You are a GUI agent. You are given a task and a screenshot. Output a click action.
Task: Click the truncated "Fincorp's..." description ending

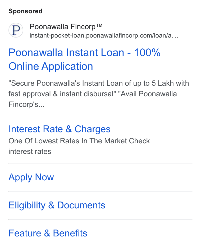[x=26, y=104]
